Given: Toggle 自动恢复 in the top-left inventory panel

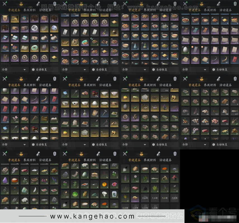Looking at the screenshot, I should coord(42,69).
